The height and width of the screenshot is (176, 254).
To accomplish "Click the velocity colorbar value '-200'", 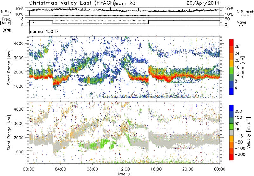I will (x=240, y=154).
